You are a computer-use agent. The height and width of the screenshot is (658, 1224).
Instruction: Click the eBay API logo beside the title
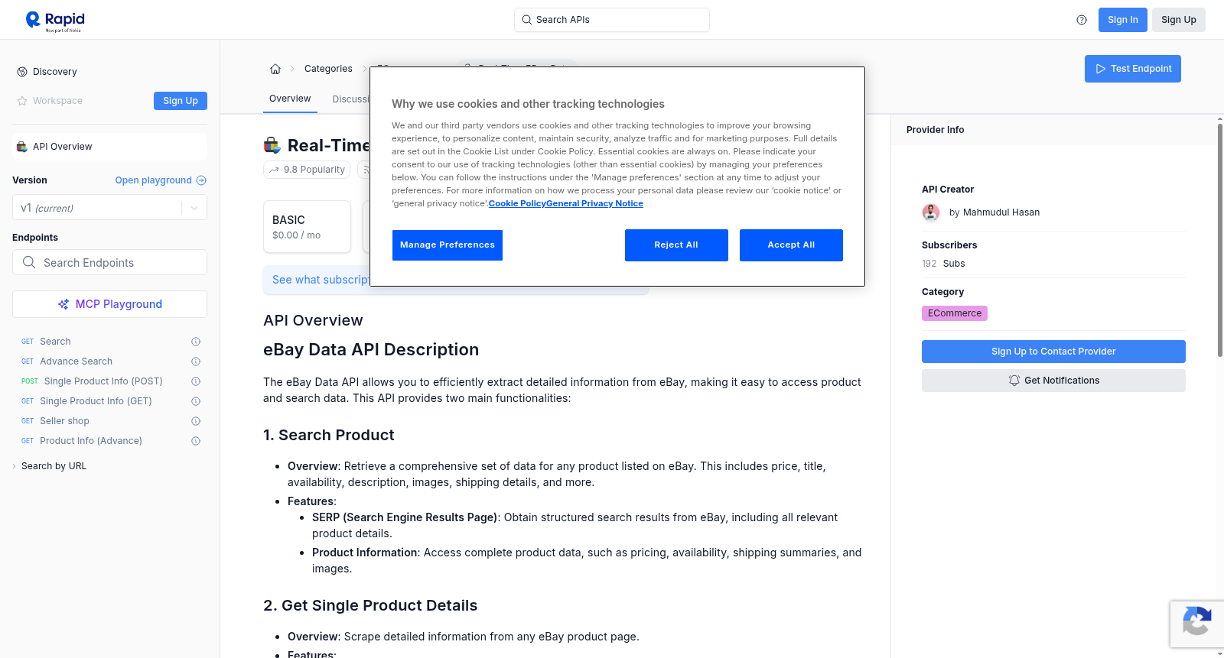pos(272,145)
